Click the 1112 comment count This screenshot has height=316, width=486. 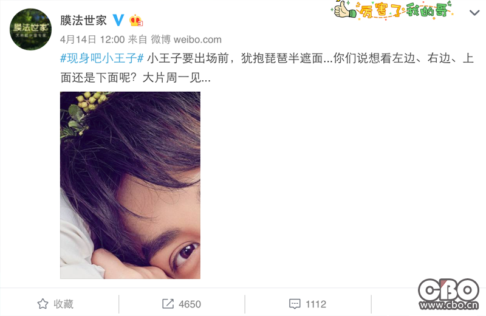pyautogui.click(x=316, y=304)
